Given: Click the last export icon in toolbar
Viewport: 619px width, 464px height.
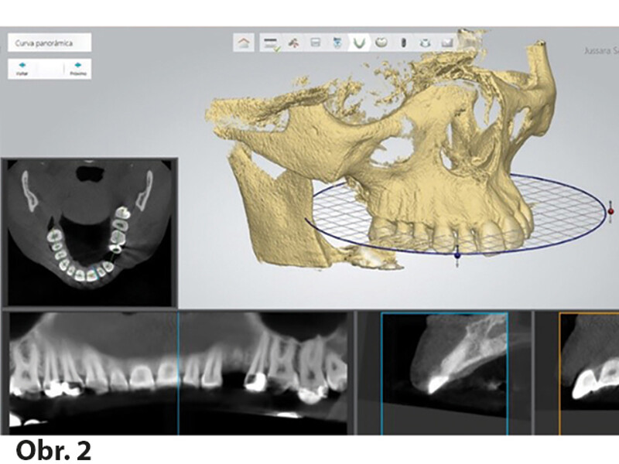Looking at the screenshot, I should pos(447,43).
